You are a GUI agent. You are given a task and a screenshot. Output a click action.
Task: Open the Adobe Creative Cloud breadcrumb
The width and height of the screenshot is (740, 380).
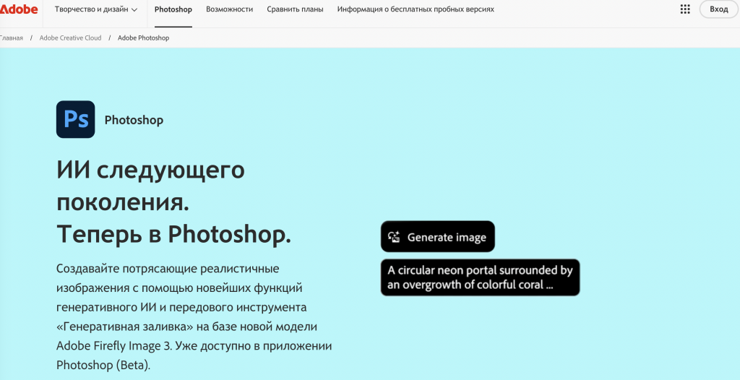[70, 38]
